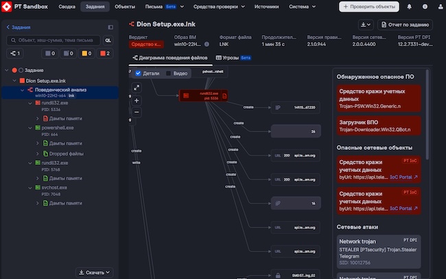
Task: Click the right threats panel scrollbar
Action: 427,114
